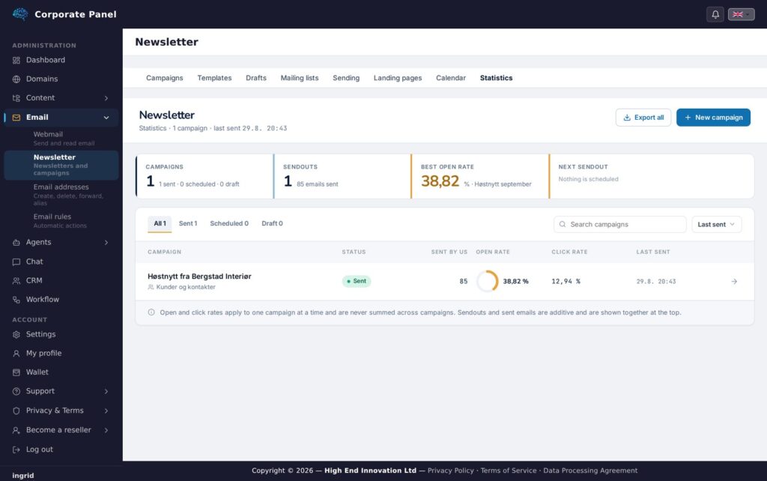Open the Data Processing Agreement link
This screenshot has height=481, width=767.
tap(590, 471)
